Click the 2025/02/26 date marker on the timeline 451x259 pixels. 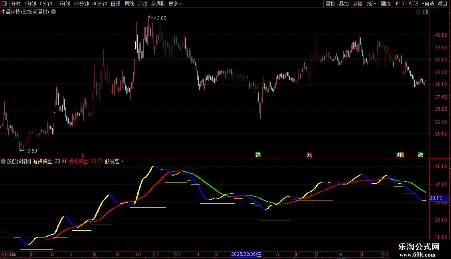[246, 254]
